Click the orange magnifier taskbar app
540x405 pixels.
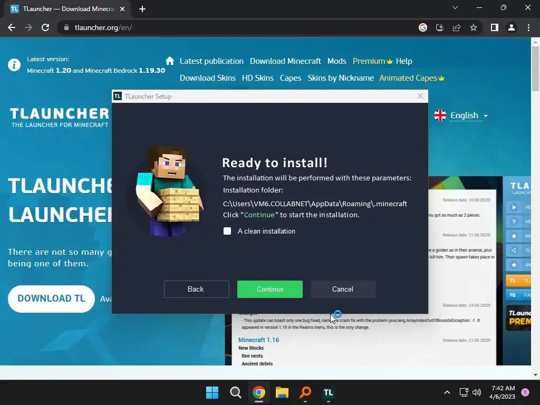pos(305,392)
